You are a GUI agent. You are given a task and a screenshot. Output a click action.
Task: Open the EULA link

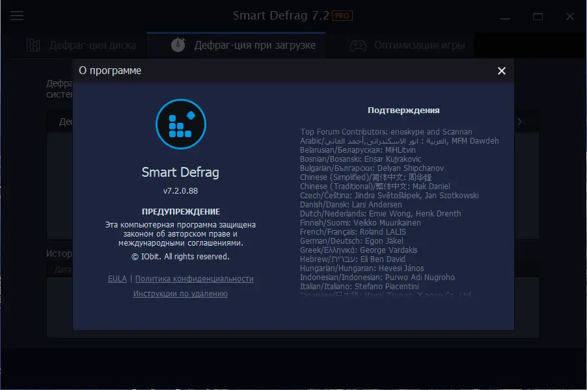pos(117,278)
